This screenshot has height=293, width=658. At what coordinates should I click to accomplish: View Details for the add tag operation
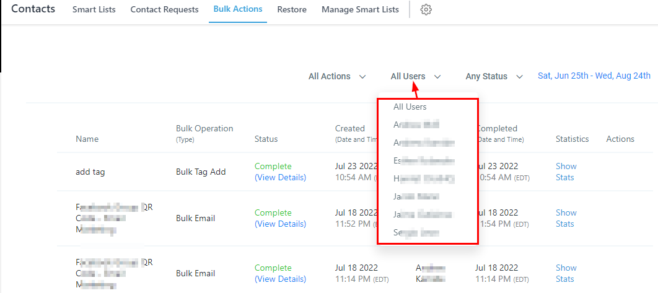pos(280,177)
